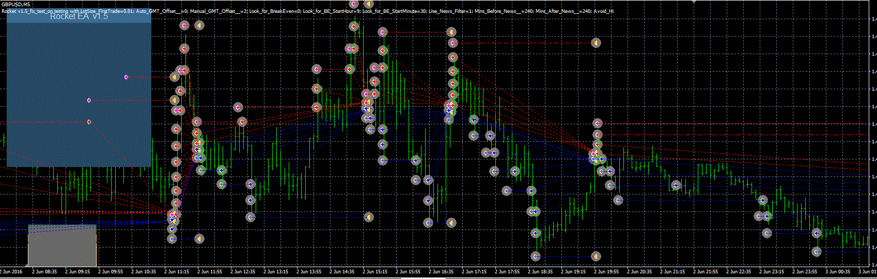Click the '2 Jun 21:55' time label

tap(706, 271)
